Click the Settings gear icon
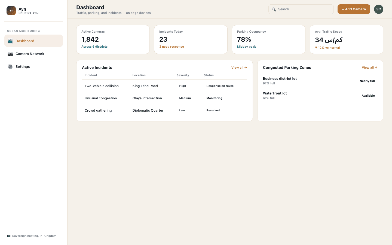This screenshot has width=392, height=245. [10, 67]
